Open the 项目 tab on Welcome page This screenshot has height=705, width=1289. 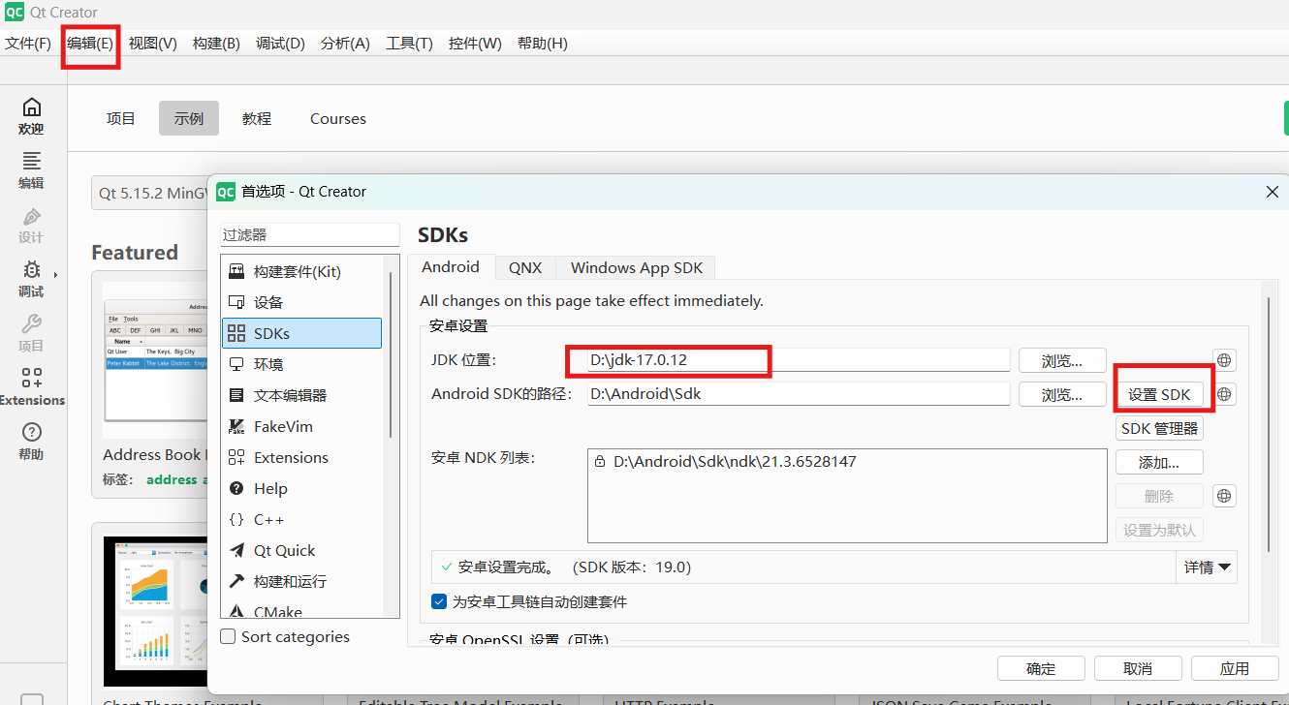121,118
